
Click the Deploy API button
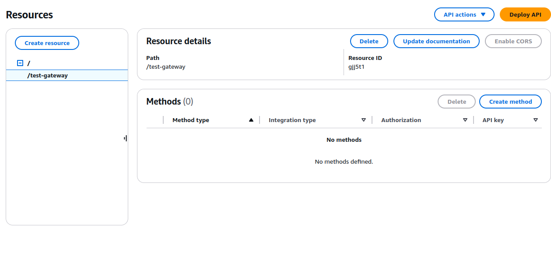[x=525, y=14]
